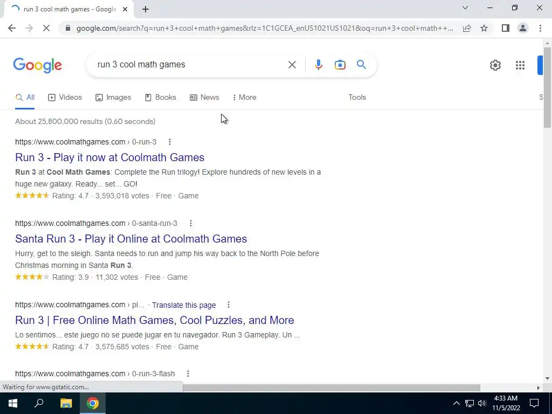Image resolution: width=552 pixels, height=414 pixels.
Task: Open the taskbar clock and date
Action: pyautogui.click(x=506, y=403)
